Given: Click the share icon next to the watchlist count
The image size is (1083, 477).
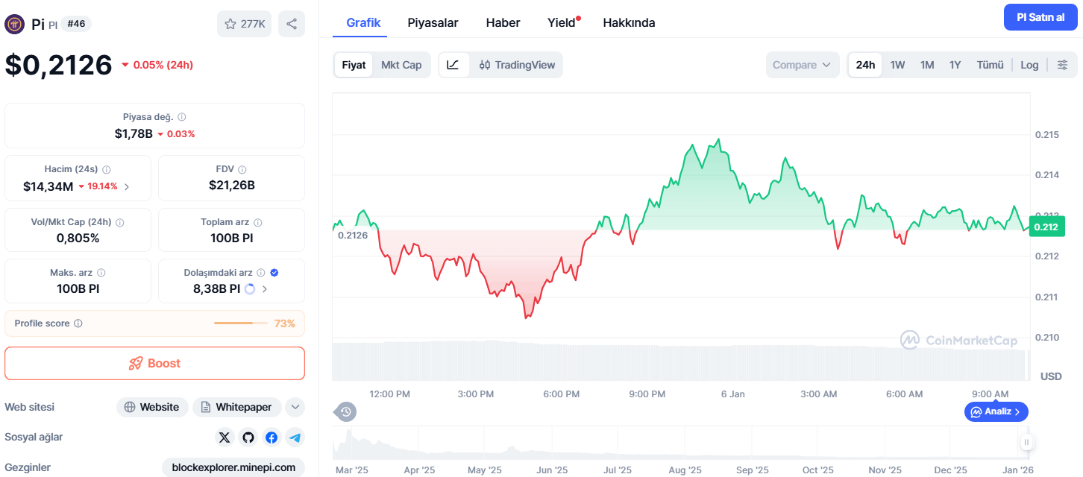Looking at the screenshot, I should pyautogui.click(x=292, y=24).
